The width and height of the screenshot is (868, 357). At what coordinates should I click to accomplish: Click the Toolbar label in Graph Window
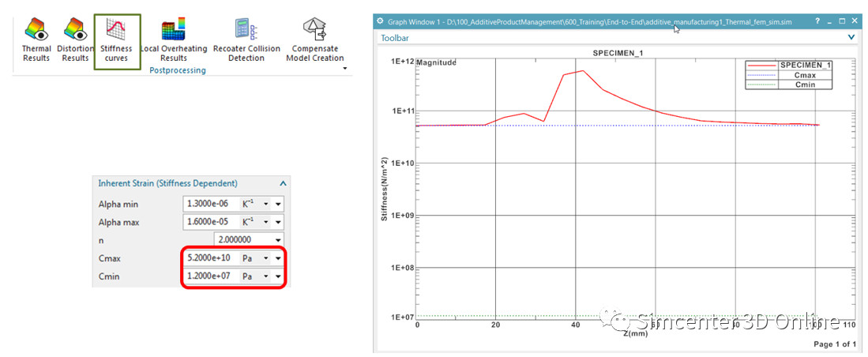point(395,37)
